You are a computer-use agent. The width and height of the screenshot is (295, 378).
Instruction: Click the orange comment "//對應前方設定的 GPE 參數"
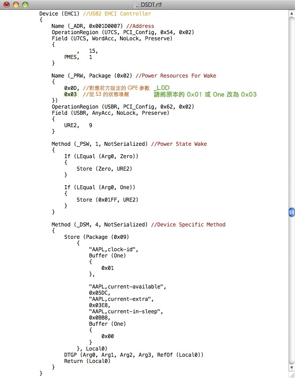[116, 88]
